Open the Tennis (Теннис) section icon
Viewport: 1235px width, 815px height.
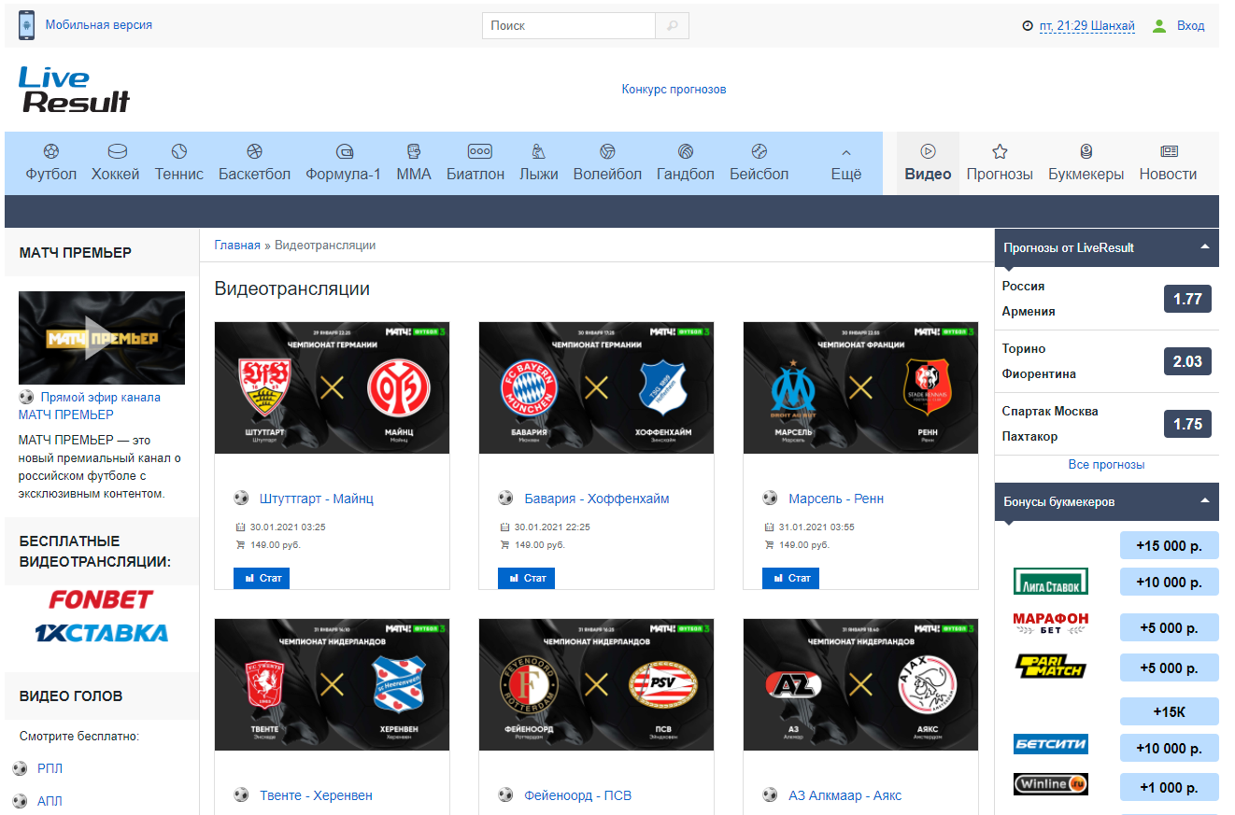click(x=179, y=151)
